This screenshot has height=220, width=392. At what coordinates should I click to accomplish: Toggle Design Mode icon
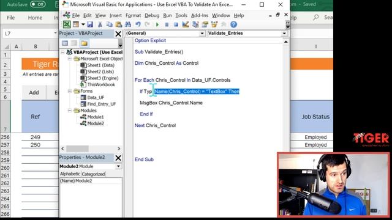pyautogui.click(x=186, y=24)
